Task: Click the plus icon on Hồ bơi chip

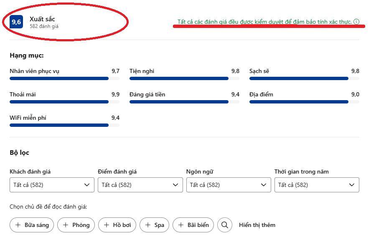Action: (x=106, y=225)
